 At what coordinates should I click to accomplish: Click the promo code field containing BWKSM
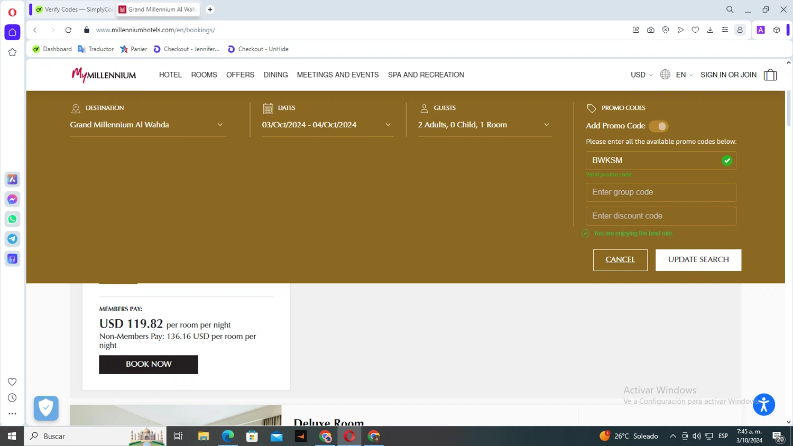tap(661, 161)
